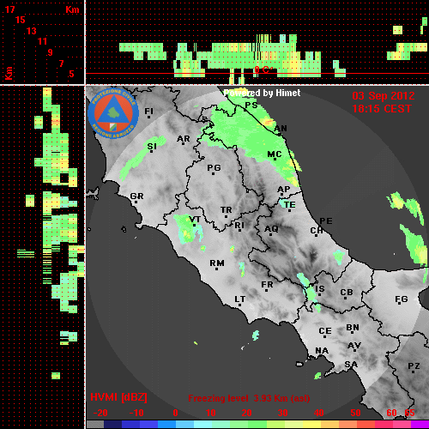Click the RM city marker on map

(216, 269)
